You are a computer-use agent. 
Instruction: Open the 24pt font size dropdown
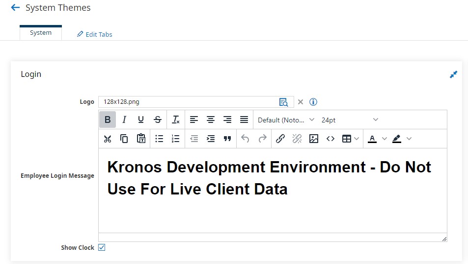(350, 120)
